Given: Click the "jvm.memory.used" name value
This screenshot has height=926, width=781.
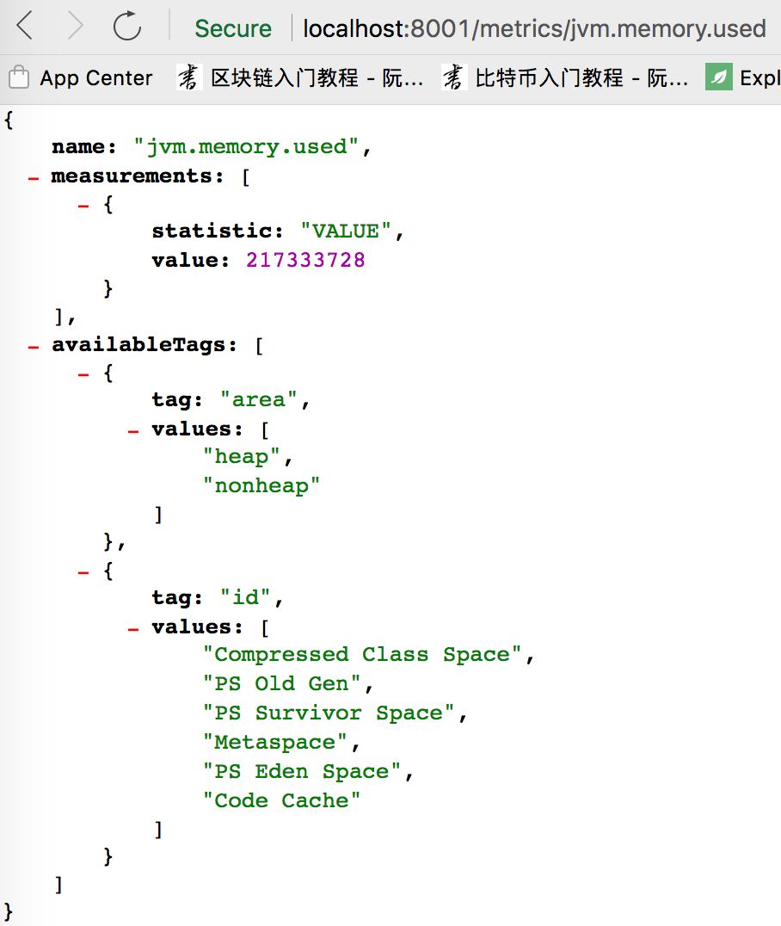Looking at the screenshot, I should coord(247,147).
